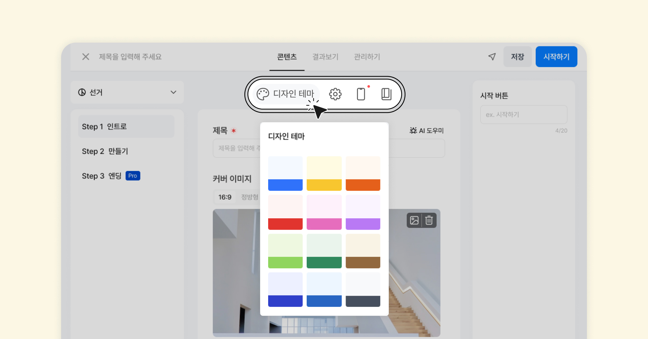Click the 저장 button
Image resolution: width=648 pixels, height=339 pixels.
(517, 57)
